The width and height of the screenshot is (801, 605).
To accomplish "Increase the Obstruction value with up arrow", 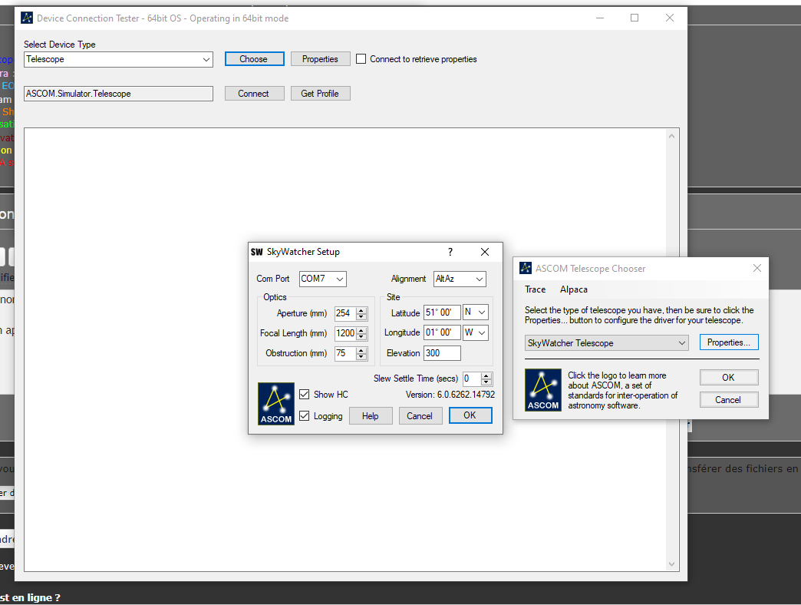I will [361, 350].
